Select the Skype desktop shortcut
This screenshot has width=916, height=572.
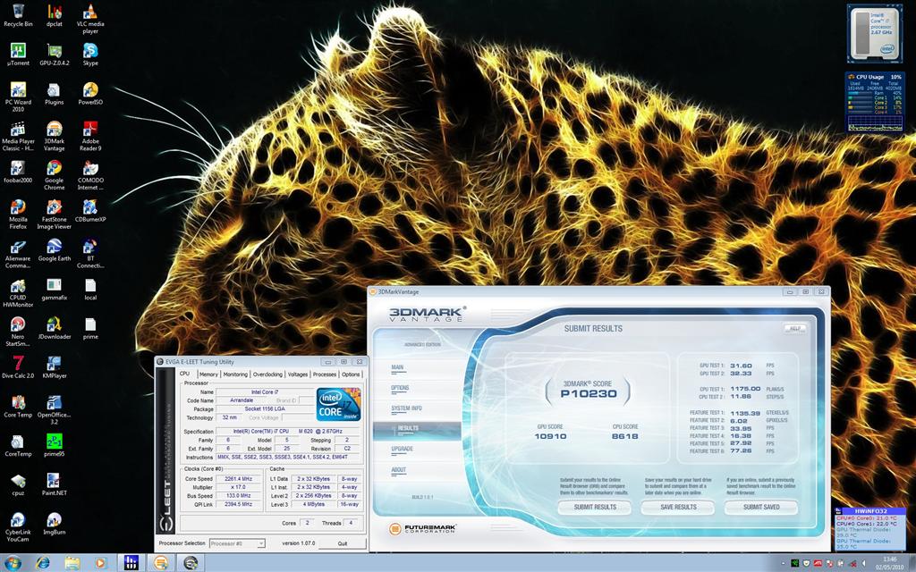click(x=90, y=55)
